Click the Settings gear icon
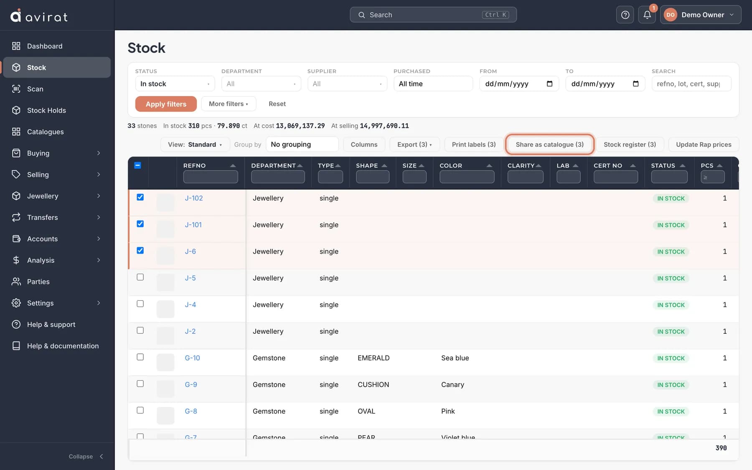This screenshot has height=470, width=752. point(16,303)
